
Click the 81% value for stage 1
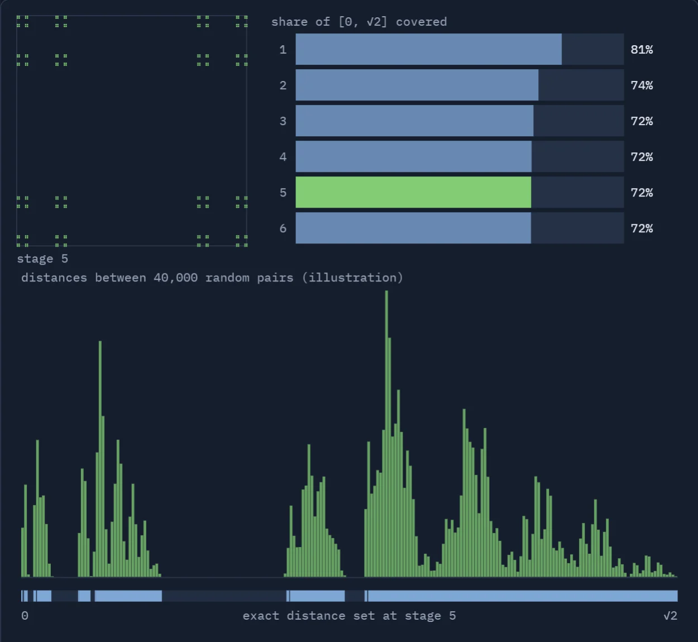(642, 50)
